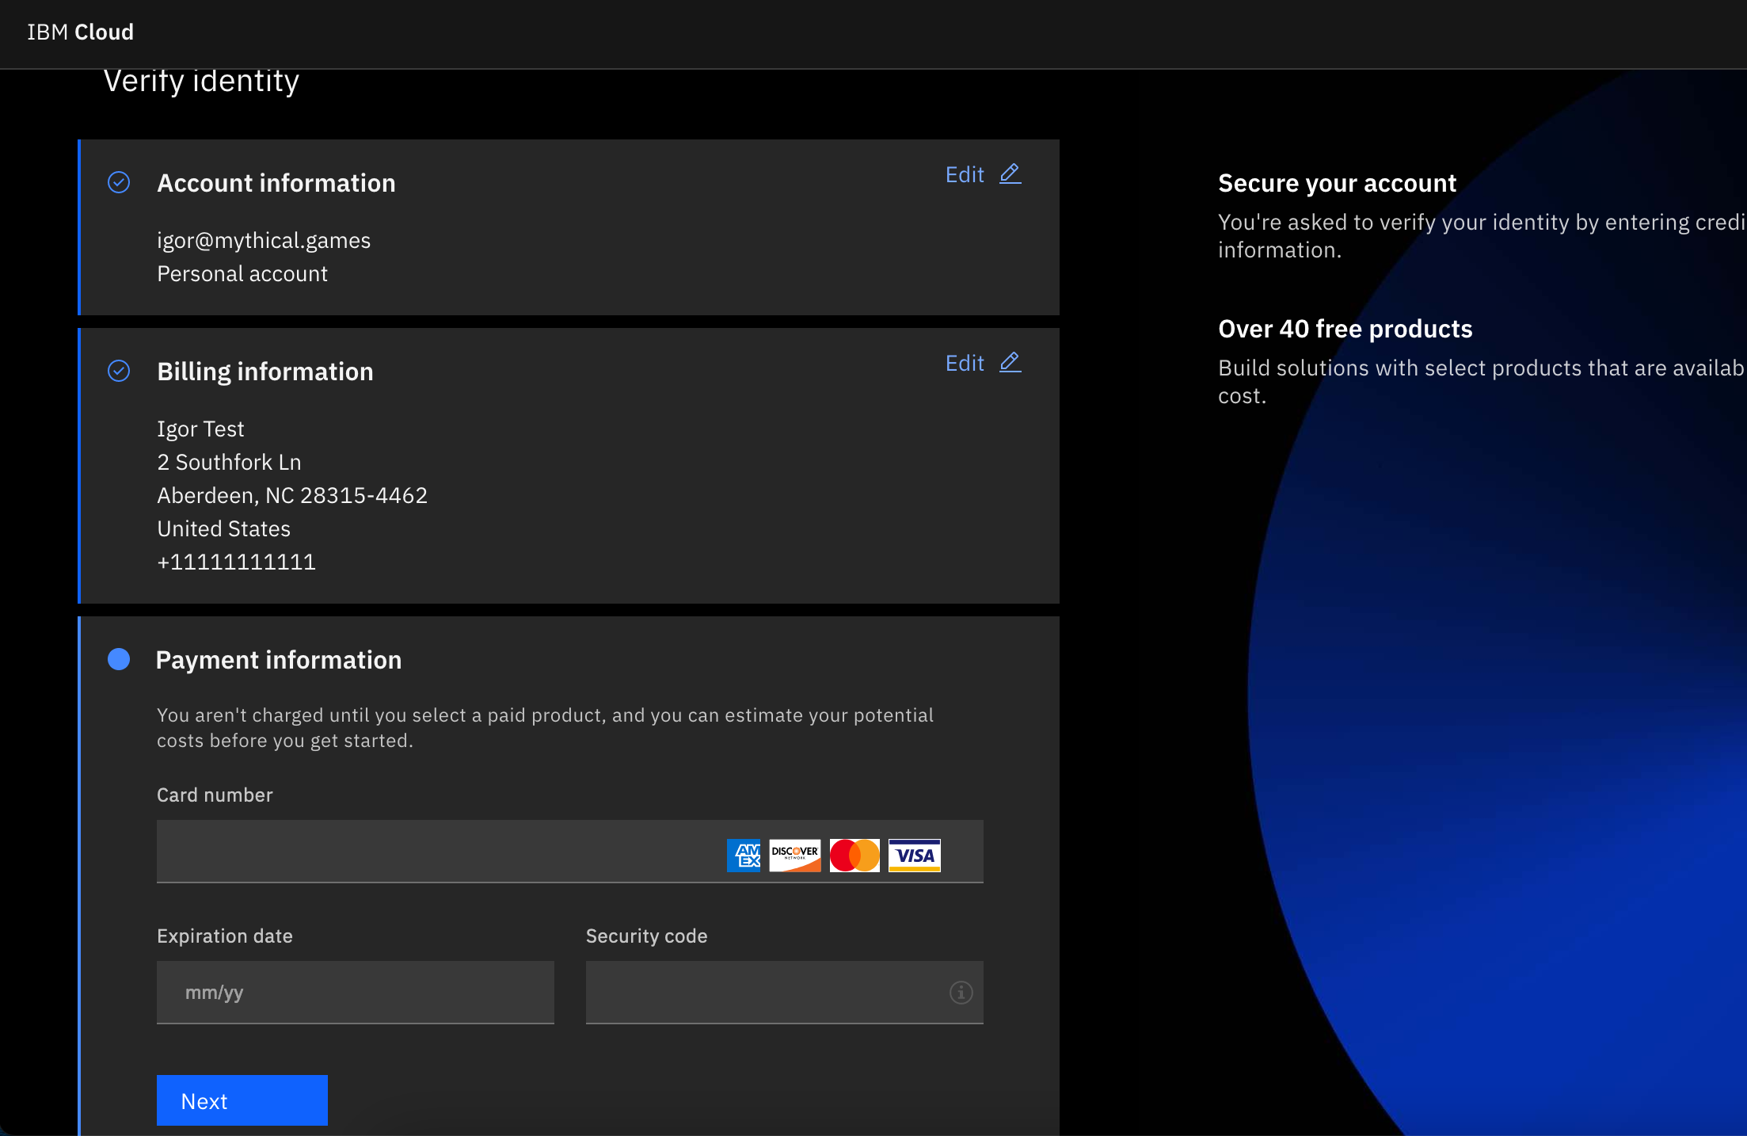Click the American Express card logo
The height and width of the screenshot is (1136, 1747).
tap(743, 856)
